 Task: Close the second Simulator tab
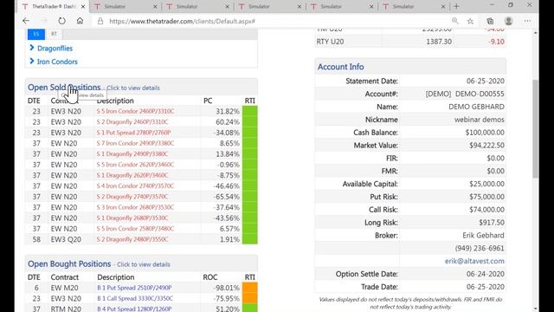tap(227, 6)
